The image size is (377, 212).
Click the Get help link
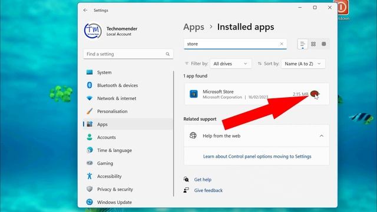[x=203, y=180]
